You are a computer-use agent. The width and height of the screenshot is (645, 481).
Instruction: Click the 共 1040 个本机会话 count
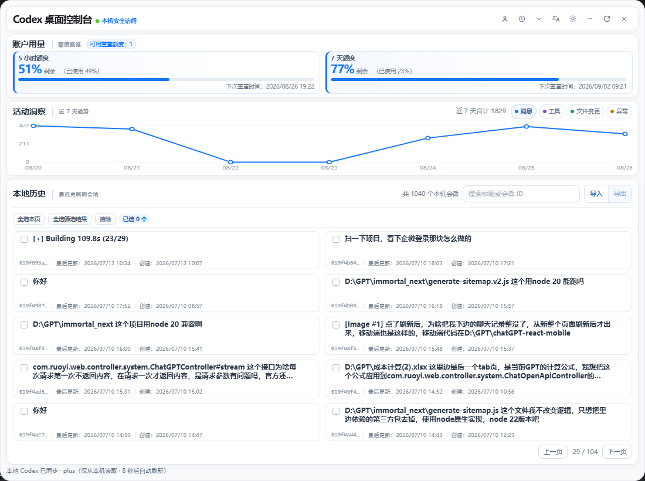point(430,194)
